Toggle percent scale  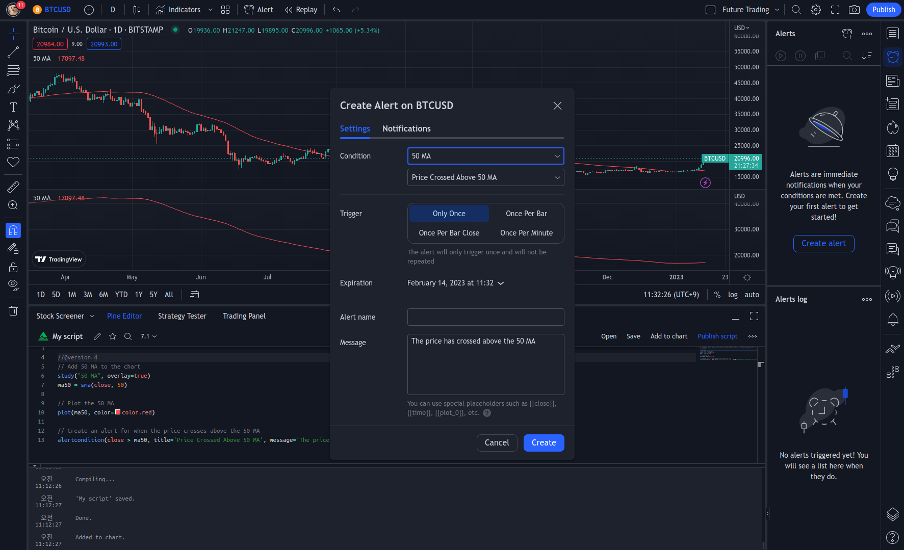[x=717, y=295]
